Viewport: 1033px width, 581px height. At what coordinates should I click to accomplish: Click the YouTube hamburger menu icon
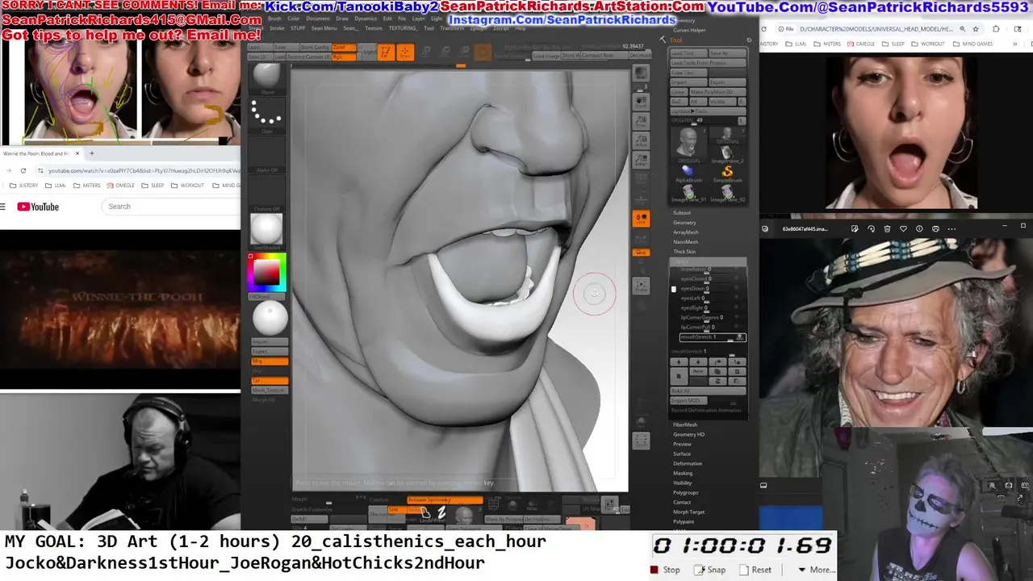tap(3, 207)
